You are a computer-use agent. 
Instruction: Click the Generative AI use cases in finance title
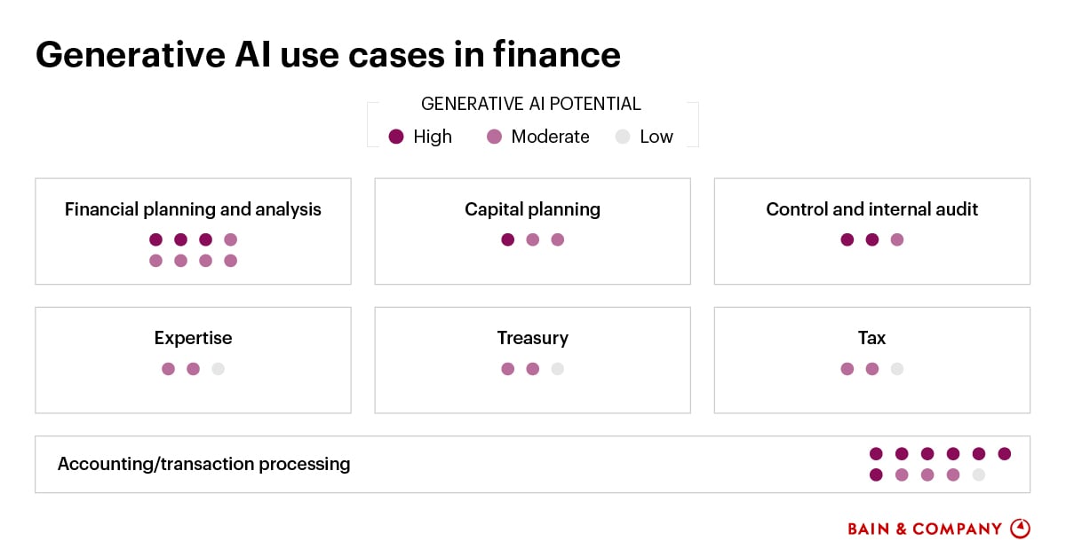click(328, 55)
